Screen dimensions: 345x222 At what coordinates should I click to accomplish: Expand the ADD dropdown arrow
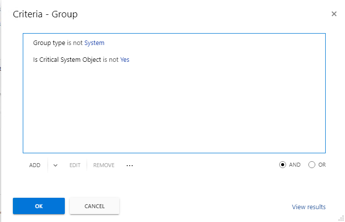click(x=55, y=165)
